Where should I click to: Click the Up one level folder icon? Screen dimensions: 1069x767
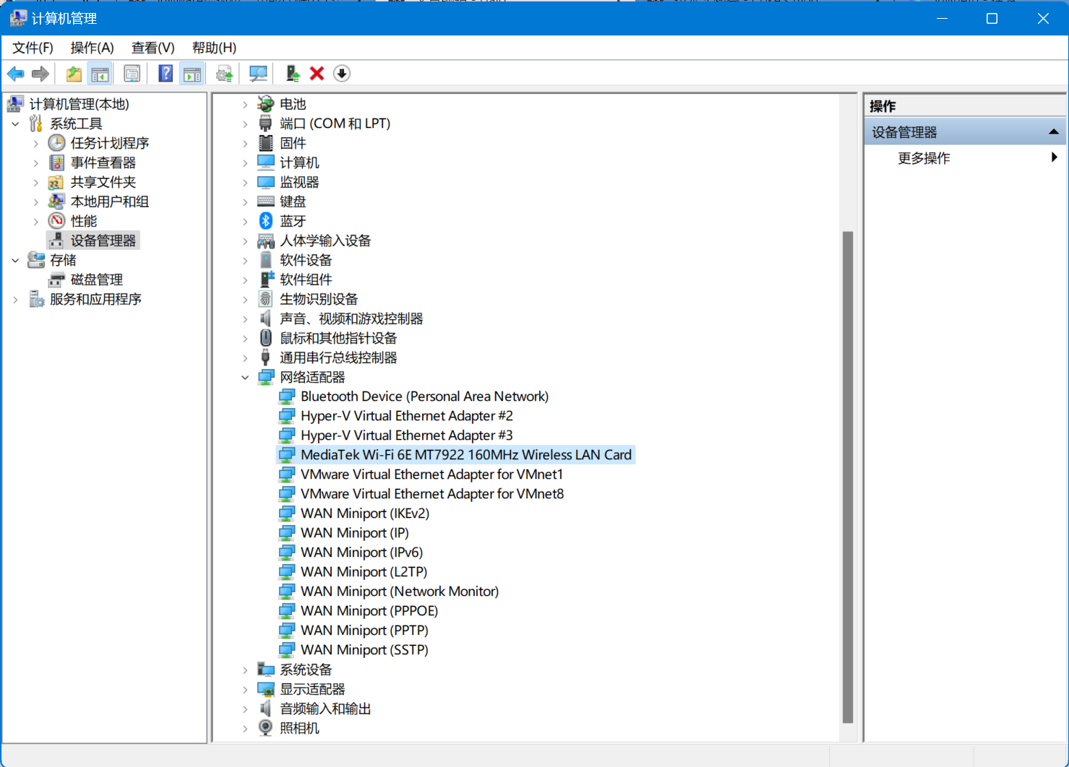(x=74, y=74)
